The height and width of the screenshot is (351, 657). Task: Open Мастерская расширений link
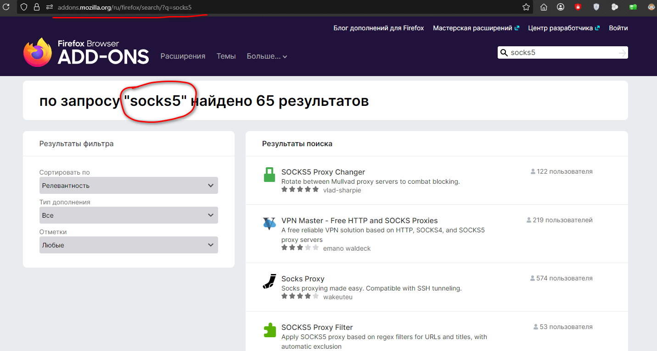click(x=476, y=28)
